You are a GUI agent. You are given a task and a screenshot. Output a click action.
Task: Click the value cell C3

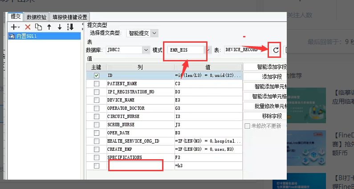[x=208, y=84]
